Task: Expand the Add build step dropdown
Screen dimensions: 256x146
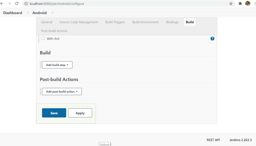Action: tap(57, 65)
